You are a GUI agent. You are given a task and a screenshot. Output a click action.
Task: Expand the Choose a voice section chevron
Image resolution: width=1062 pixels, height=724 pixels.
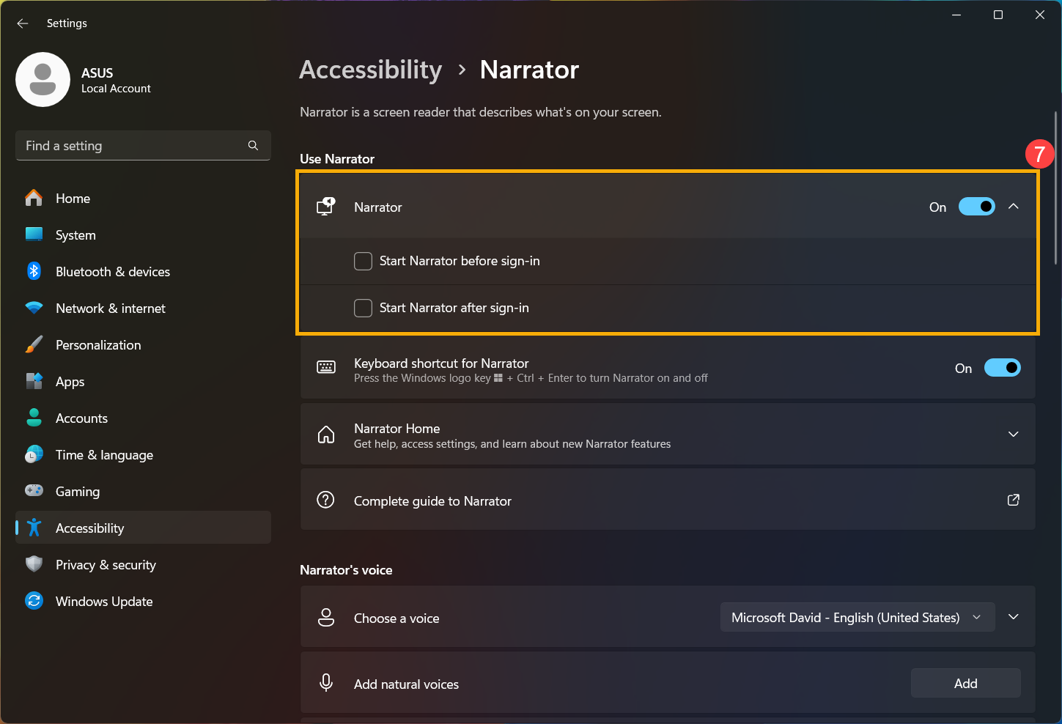(1014, 617)
